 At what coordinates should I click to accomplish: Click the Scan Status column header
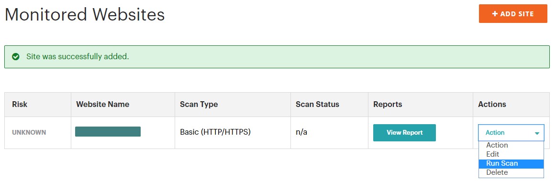click(x=317, y=104)
